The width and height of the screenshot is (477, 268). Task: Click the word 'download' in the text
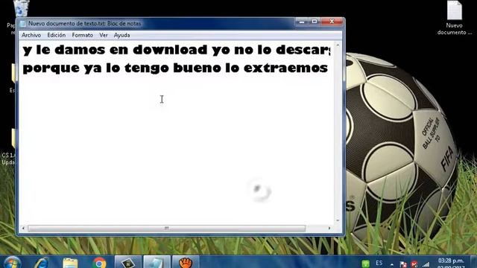pyautogui.click(x=171, y=50)
